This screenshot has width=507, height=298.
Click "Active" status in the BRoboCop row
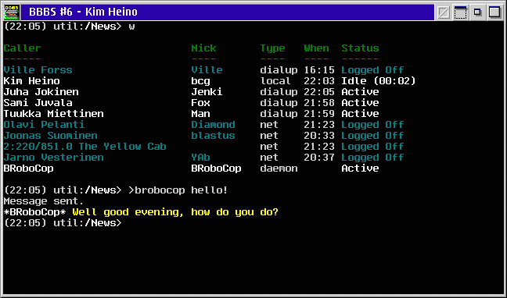(x=360, y=169)
